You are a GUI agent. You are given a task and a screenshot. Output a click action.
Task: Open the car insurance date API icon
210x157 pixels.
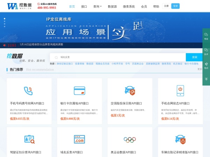coord(130,91)
